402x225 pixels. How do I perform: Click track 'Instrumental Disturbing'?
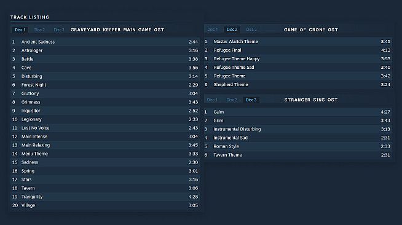298,129
